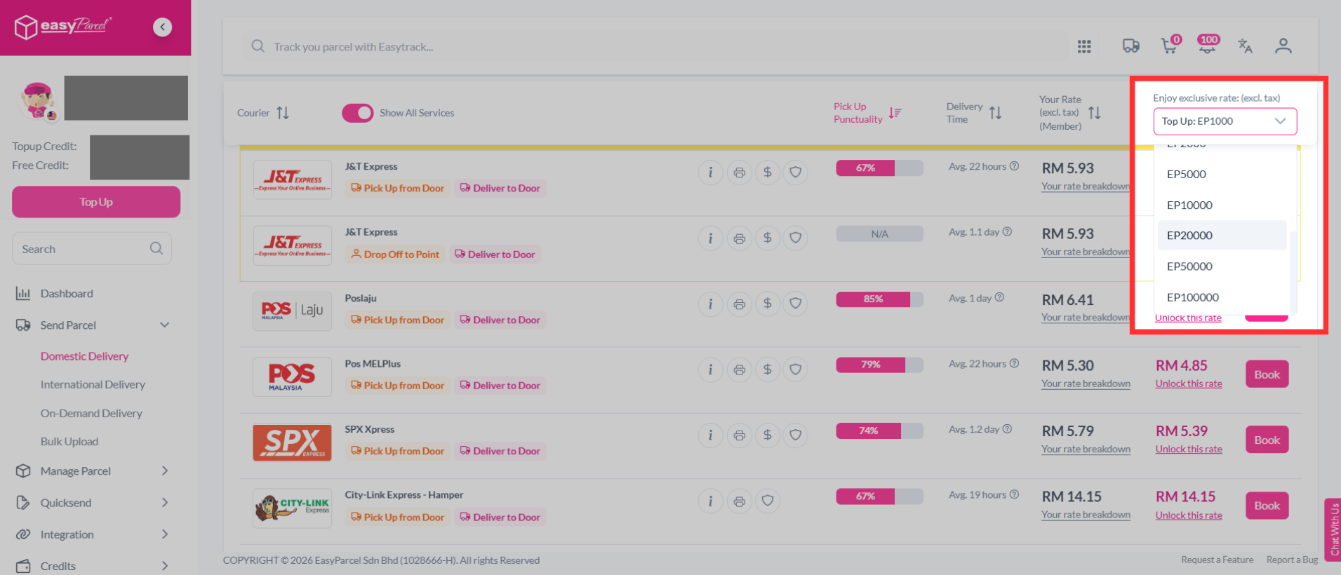Choose EP50000 top up option
The image size is (1341, 575).
pos(1222,266)
